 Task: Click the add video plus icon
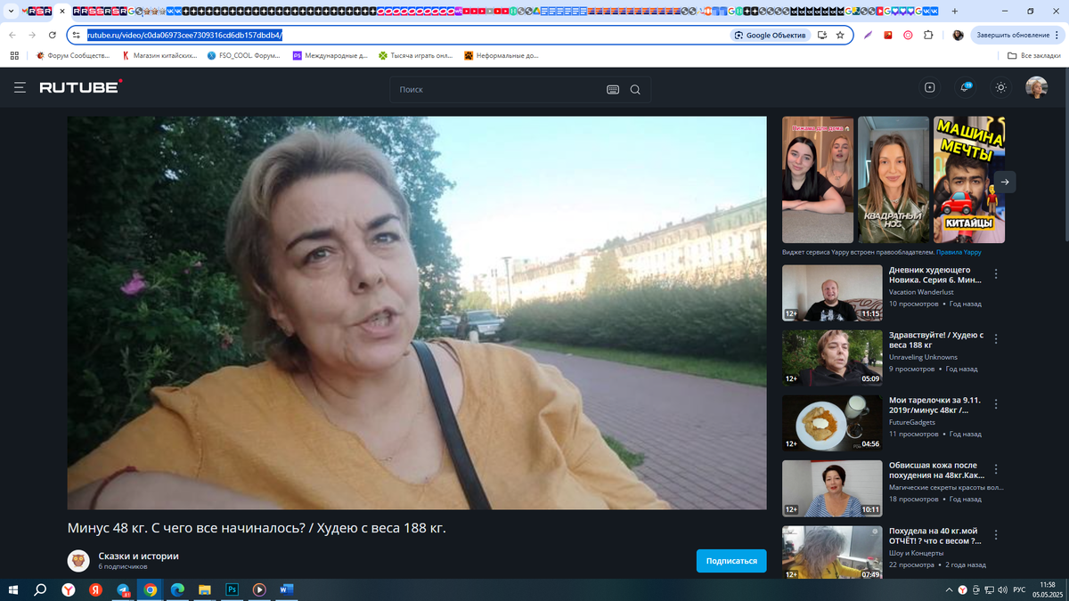930,87
